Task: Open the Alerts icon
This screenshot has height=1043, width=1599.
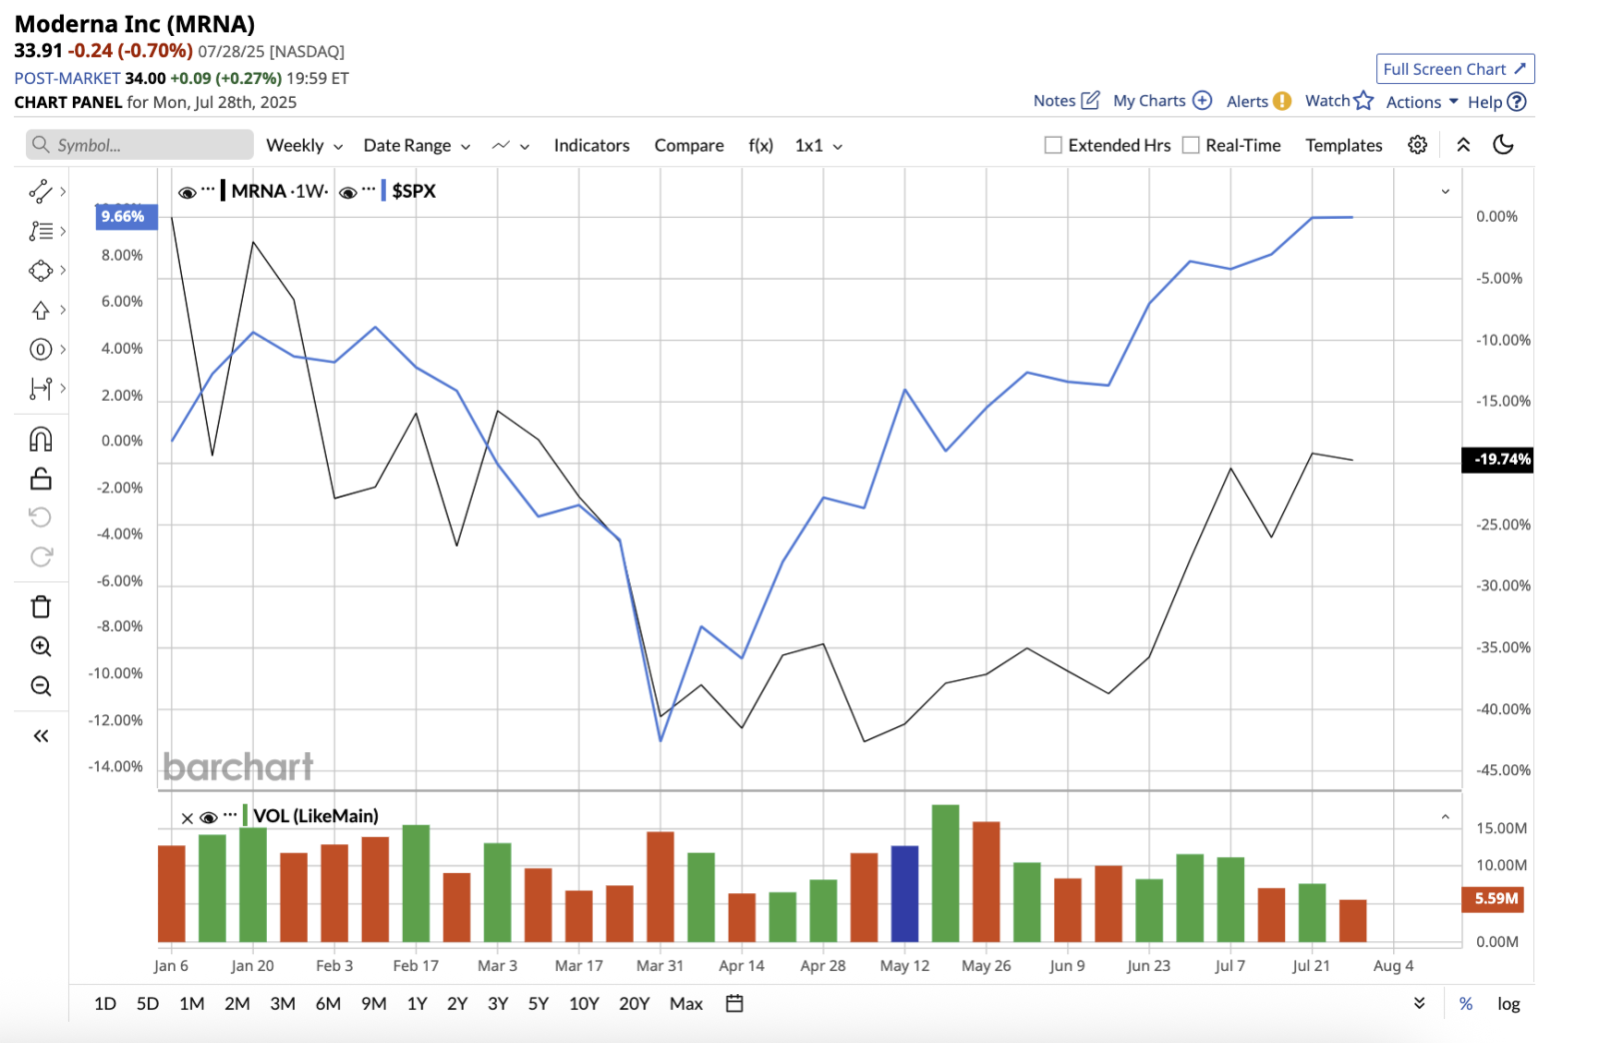Action: click(x=1281, y=101)
